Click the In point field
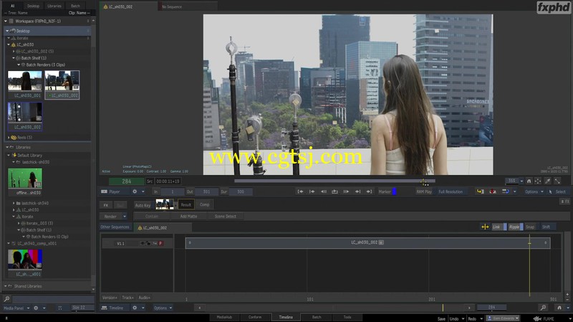The width and height of the screenshot is (573, 322). (x=173, y=191)
